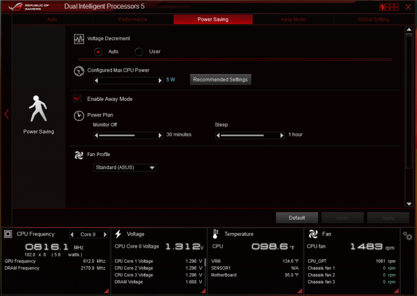Image resolution: width=417 pixels, height=296 pixels.
Task: Click the Voltage Decrement waveform icon
Action: (79, 39)
